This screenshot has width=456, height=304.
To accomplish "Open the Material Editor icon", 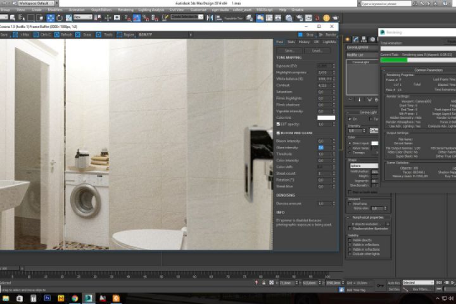I will 289,18.
